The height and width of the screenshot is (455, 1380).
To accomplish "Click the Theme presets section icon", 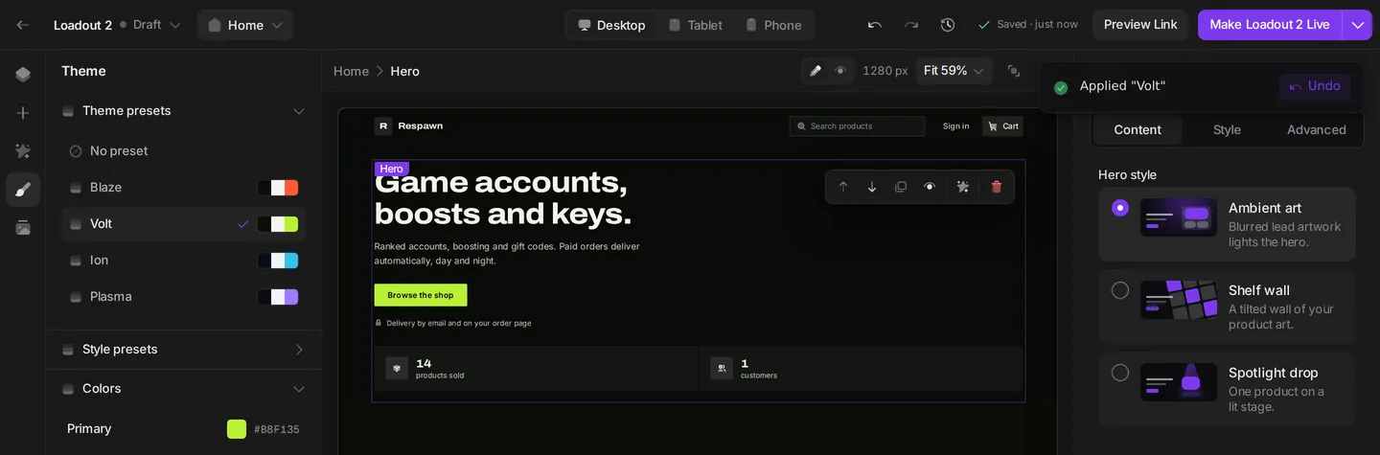I will (68, 111).
